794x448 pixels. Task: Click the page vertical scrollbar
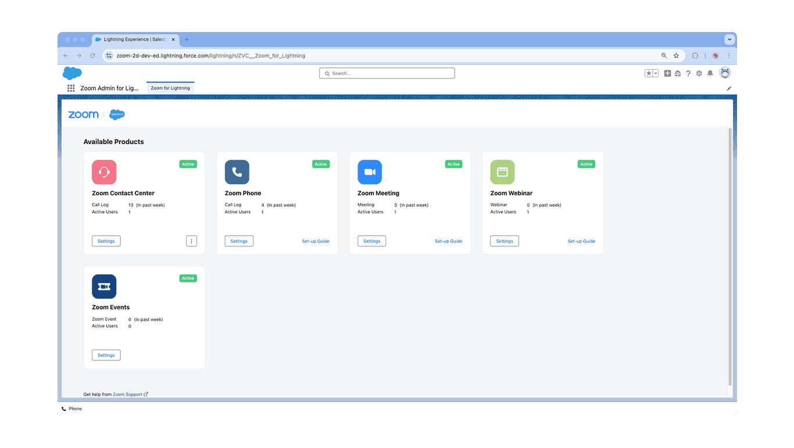coord(730,257)
